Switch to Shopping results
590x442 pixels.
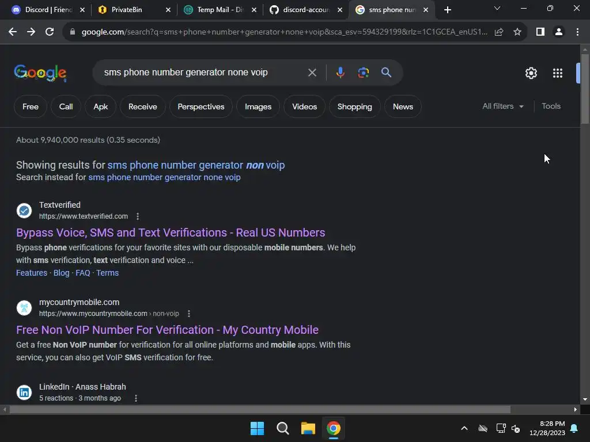(354, 106)
